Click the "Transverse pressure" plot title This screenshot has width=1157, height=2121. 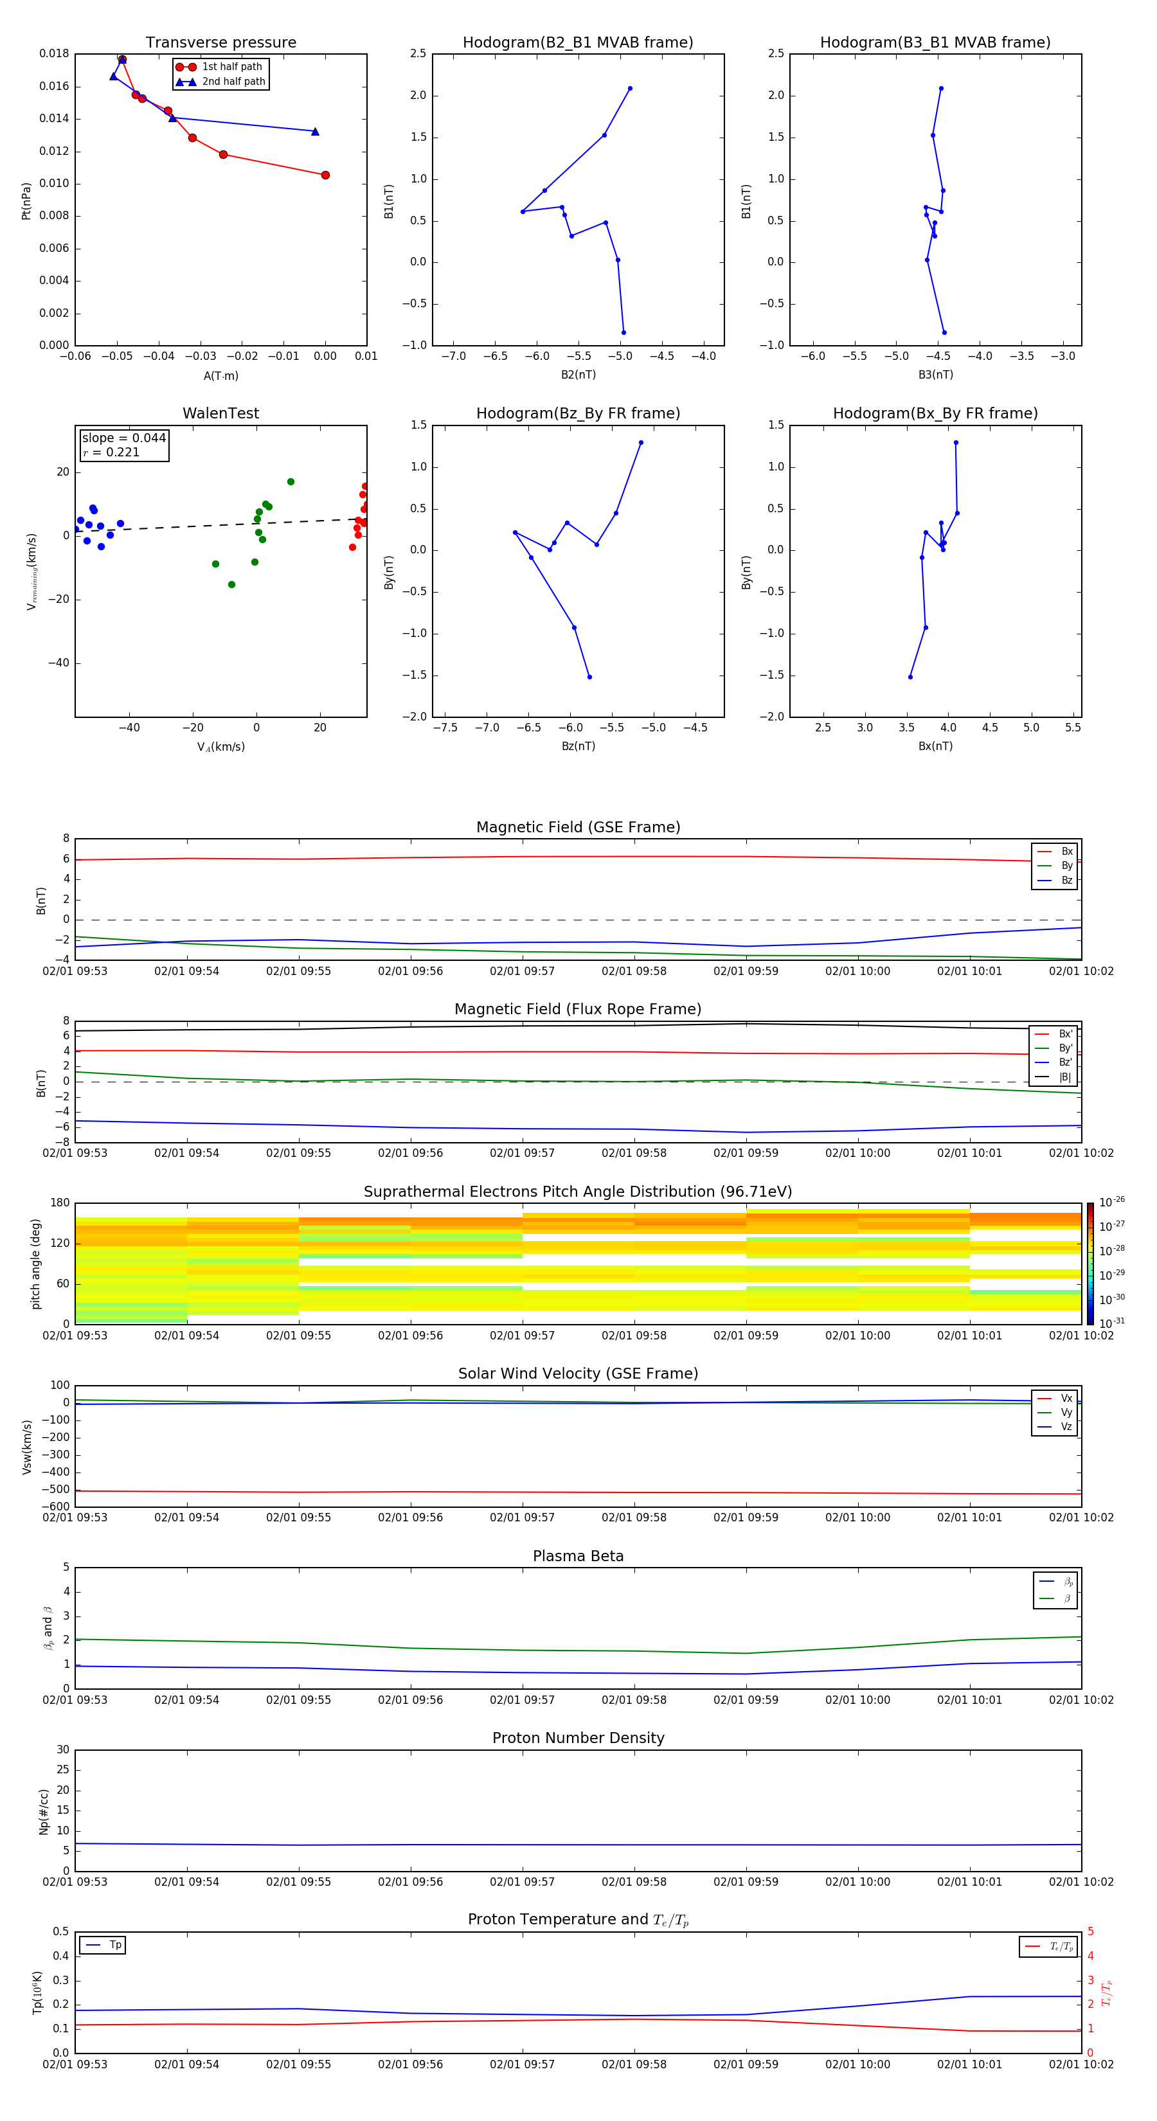point(220,43)
